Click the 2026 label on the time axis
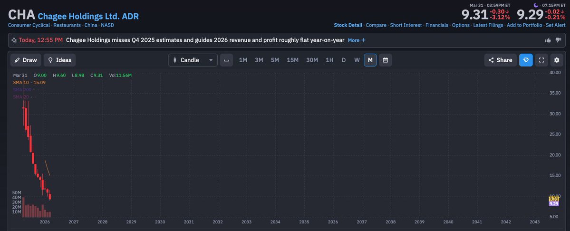The height and width of the screenshot is (231, 570). point(45,222)
